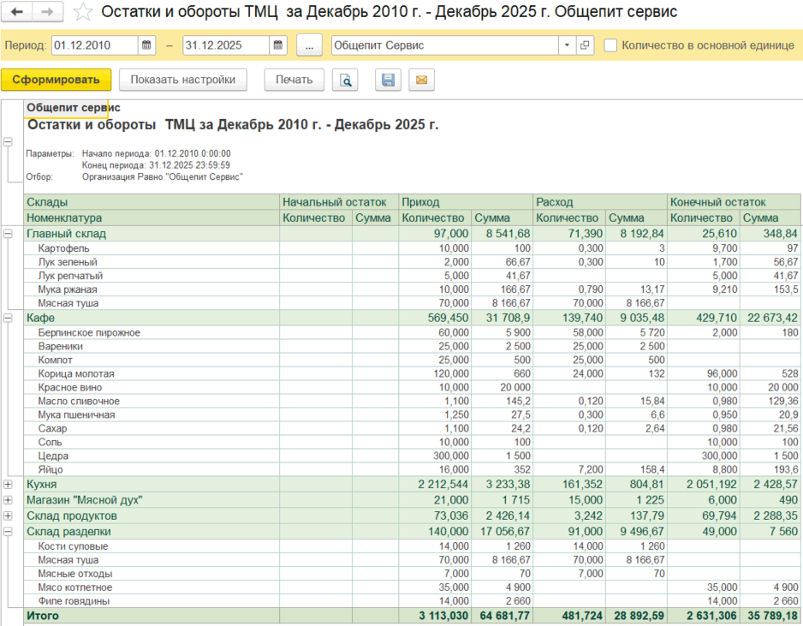Image resolution: width=803 pixels, height=626 pixels.
Task: Open print preview with magnifier icon
Action: [346, 80]
